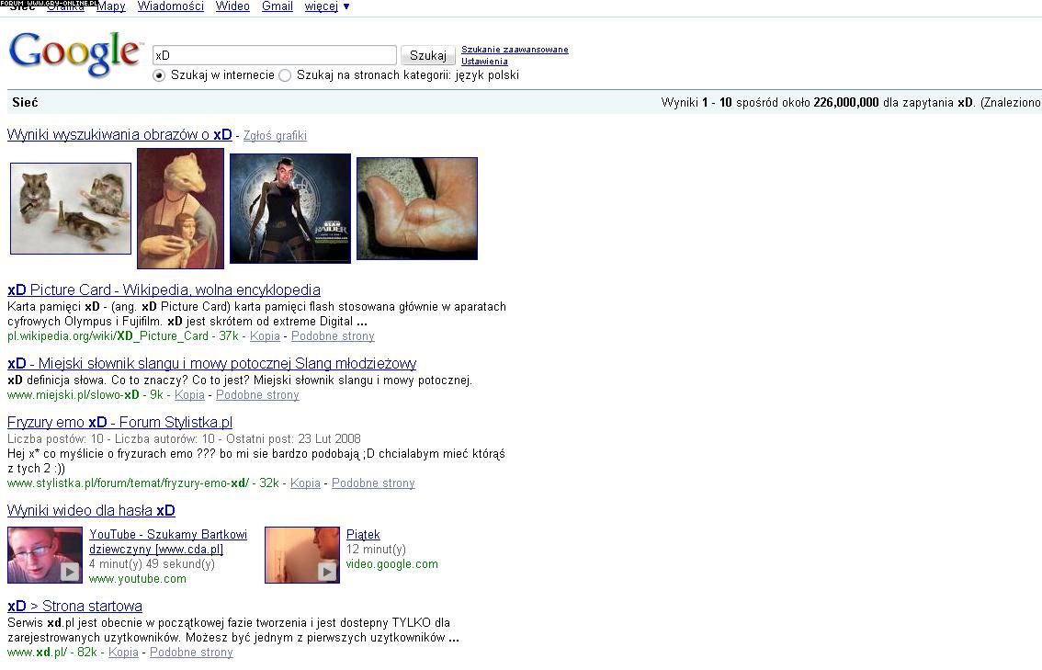The image size is (1042, 670).
Task: Focus the search box containing xD
Action: click(275, 55)
